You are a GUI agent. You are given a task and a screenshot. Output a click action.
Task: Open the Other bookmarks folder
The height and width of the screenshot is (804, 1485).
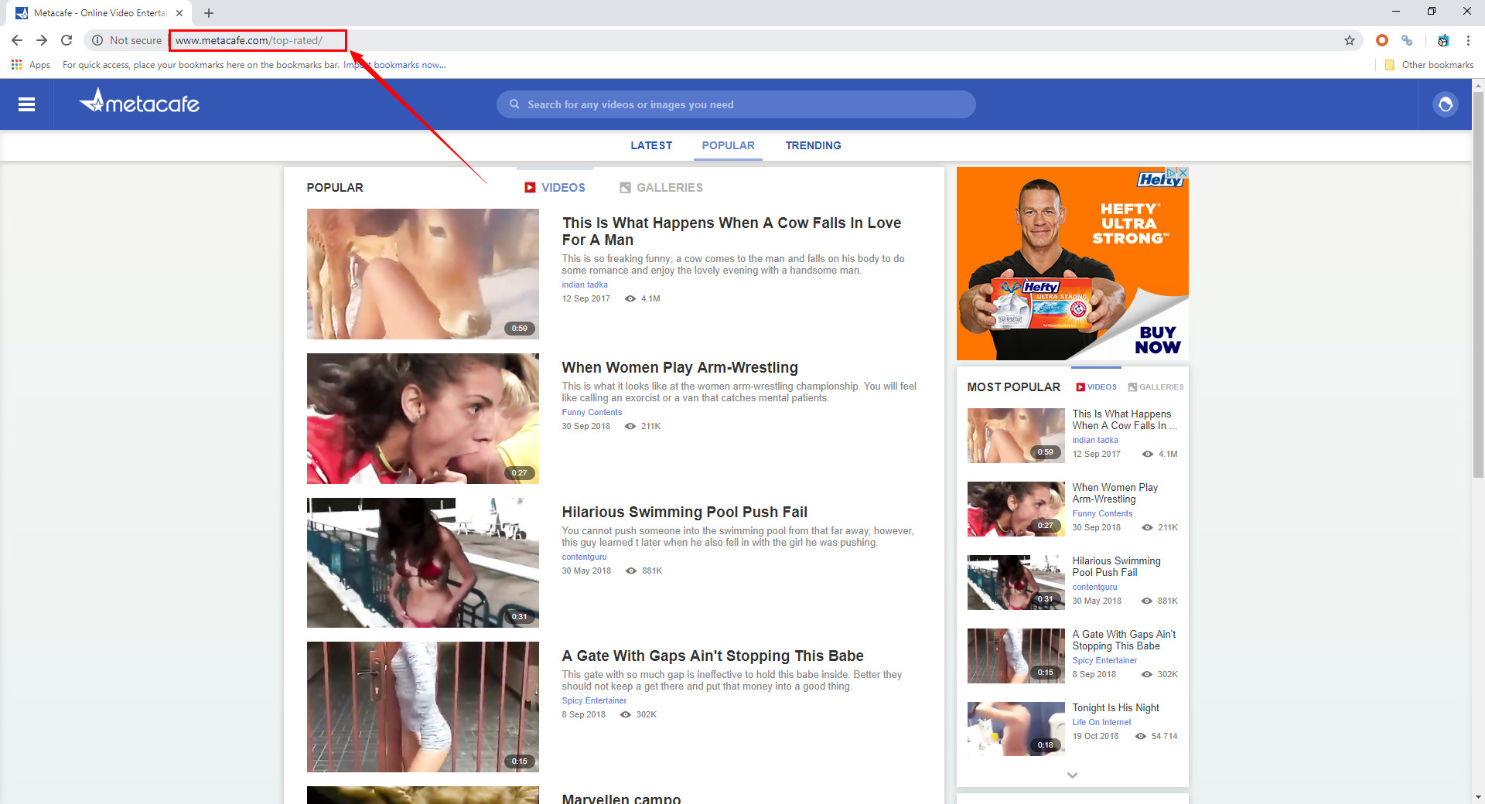pos(1429,65)
